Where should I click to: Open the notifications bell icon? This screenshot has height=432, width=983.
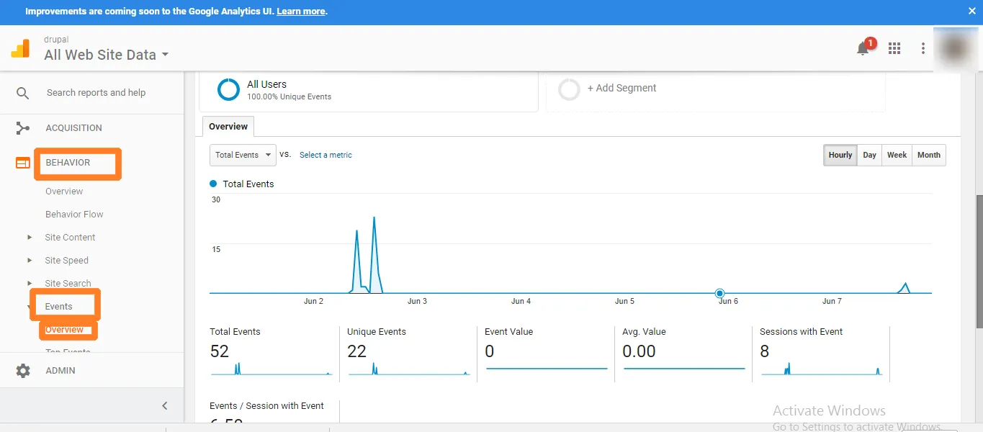[863, 48]
